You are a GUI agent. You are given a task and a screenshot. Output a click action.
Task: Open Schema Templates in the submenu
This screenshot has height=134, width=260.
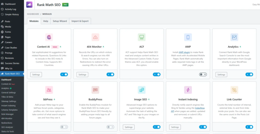[9, 110]
